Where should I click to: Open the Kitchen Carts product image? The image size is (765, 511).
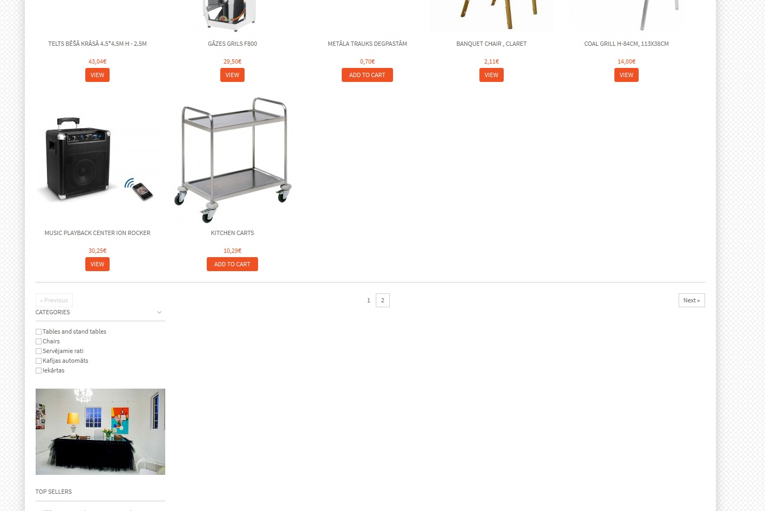(x=232, y=160)
